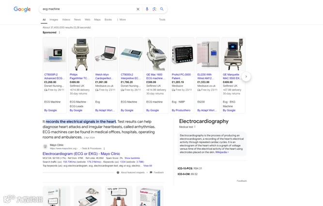Start voice search with microphone icon

pos(147,9)
